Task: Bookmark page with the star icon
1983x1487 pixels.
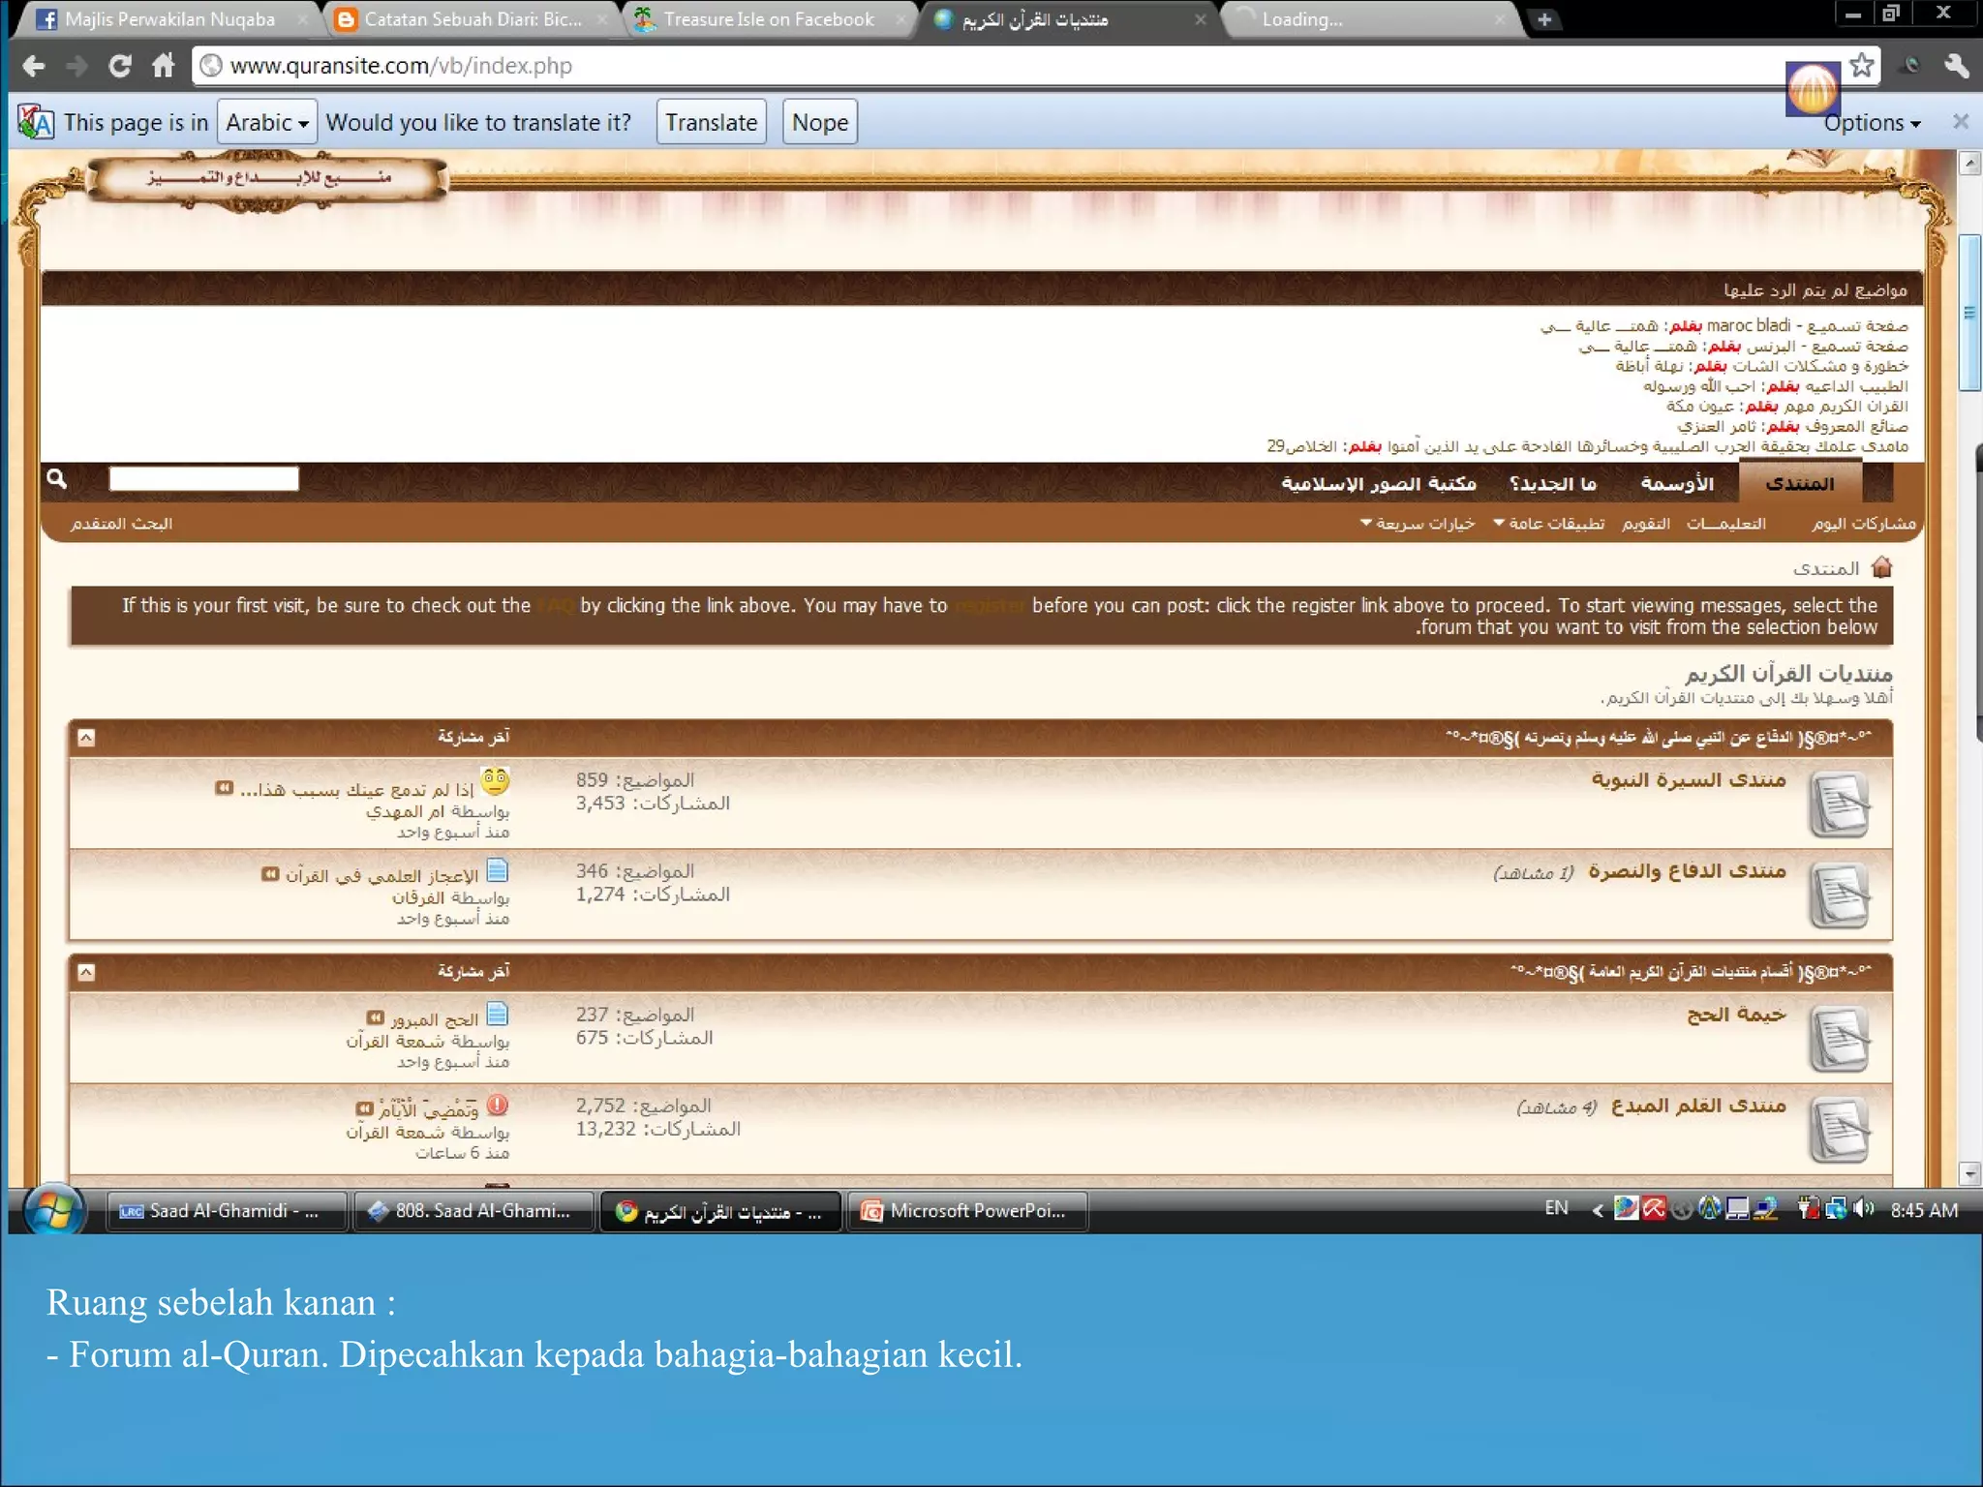Action: (1861, 66)
